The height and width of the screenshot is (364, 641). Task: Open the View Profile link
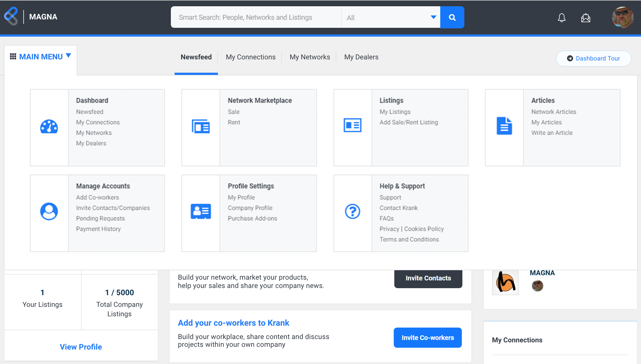81,347
